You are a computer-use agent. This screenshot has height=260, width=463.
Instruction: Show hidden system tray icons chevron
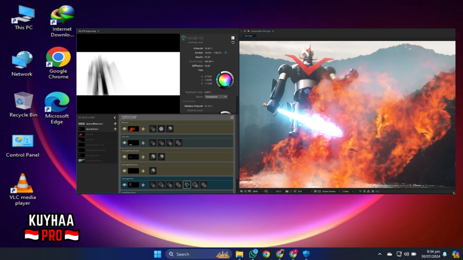(x=379, y=254)
